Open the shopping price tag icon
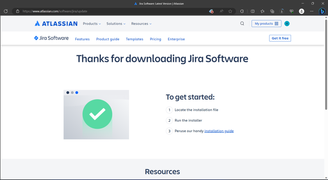This screenshot has height=180, width=328. point(211,11)
